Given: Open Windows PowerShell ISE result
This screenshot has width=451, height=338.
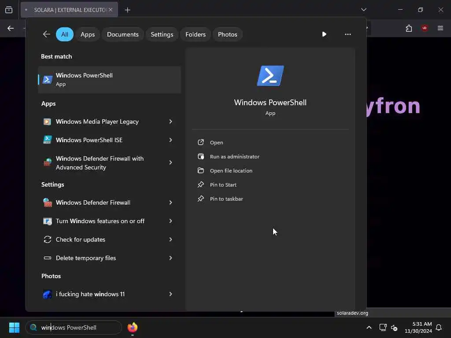Looking at the screenshot, I should 109,140.
